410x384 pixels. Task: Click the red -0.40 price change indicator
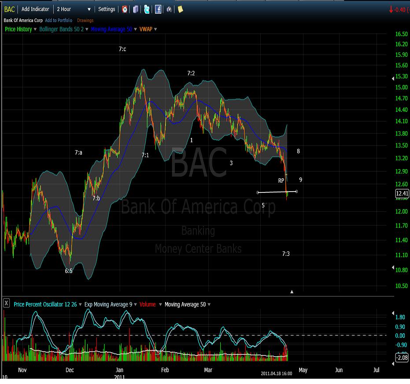click(x=399, y=10)
